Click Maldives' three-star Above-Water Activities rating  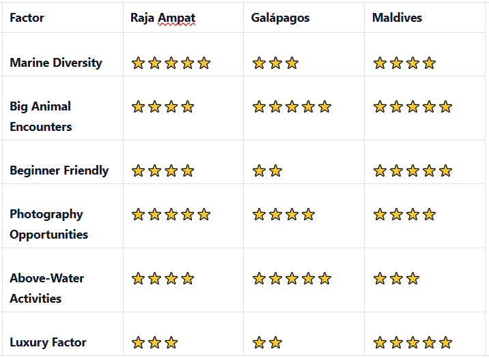pyautogui.click(x=396, y=279)
